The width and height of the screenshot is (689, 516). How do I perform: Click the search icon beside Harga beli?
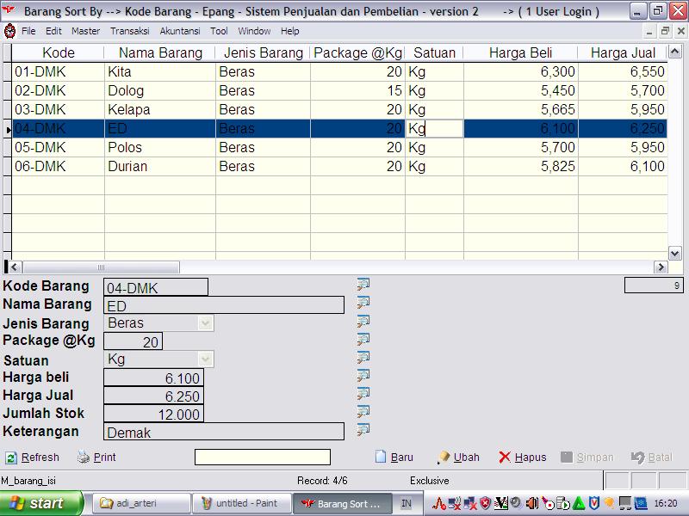(363, 376)
